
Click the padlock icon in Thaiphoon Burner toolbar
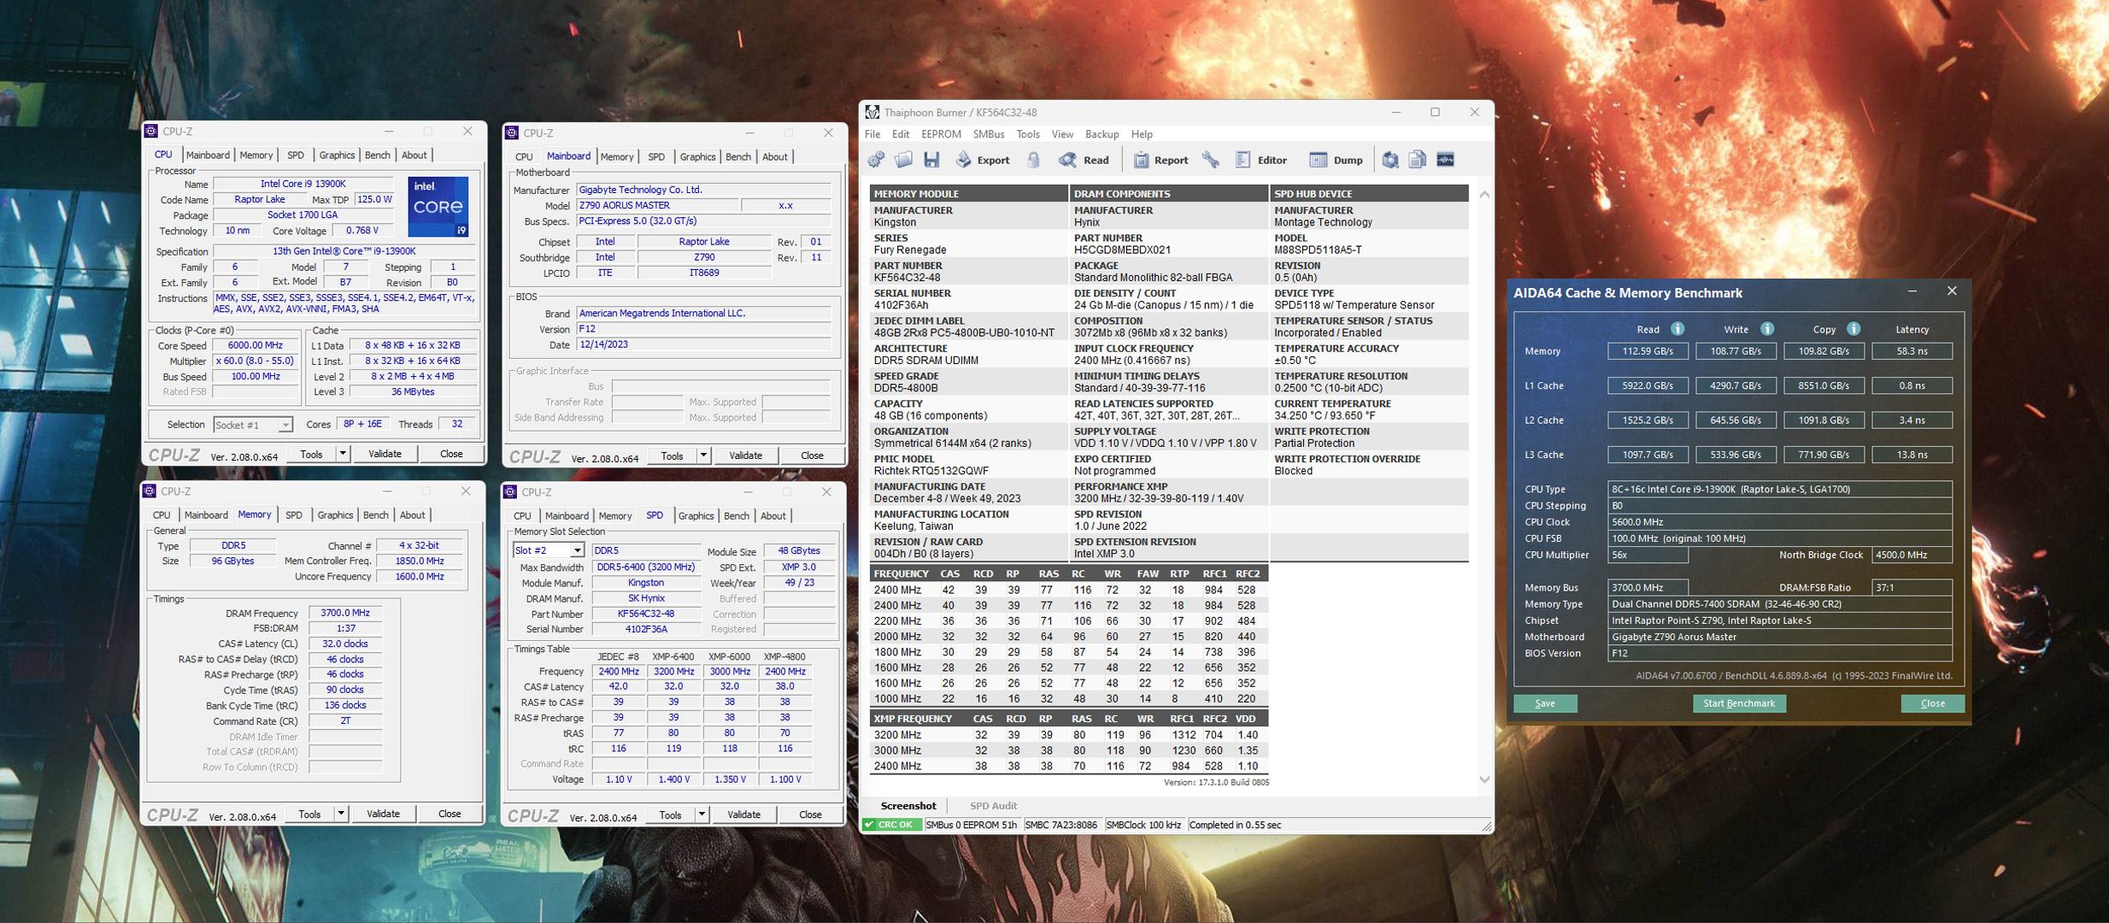1033,160
